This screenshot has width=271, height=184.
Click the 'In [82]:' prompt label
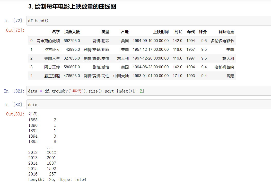click(14, 91)
